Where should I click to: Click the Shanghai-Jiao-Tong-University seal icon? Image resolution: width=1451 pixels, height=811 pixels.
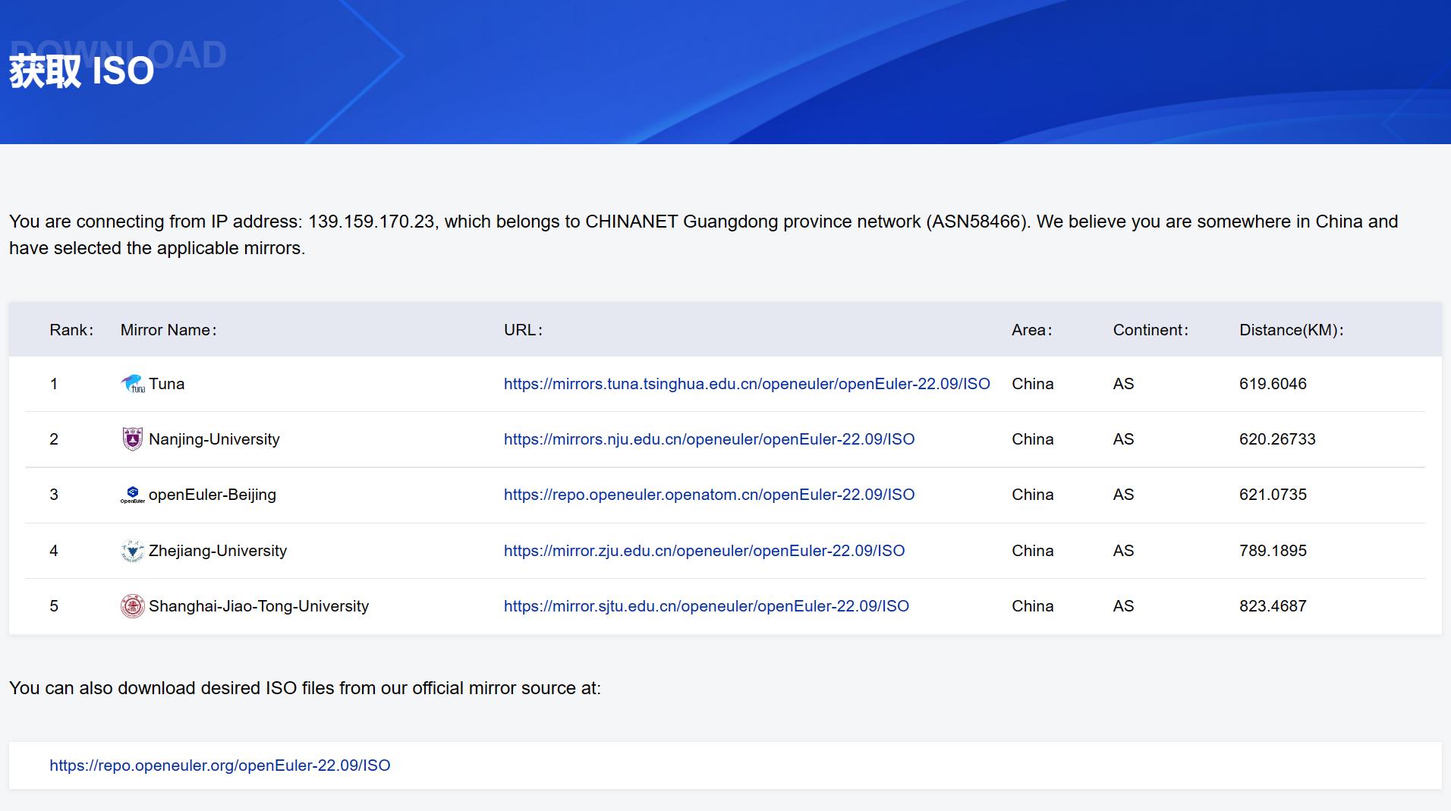tap(132, 606)
